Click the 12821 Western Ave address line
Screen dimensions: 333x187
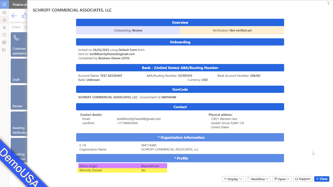[x=224, y=119]
